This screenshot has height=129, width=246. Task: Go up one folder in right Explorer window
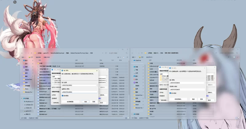(x=142, y=53)
